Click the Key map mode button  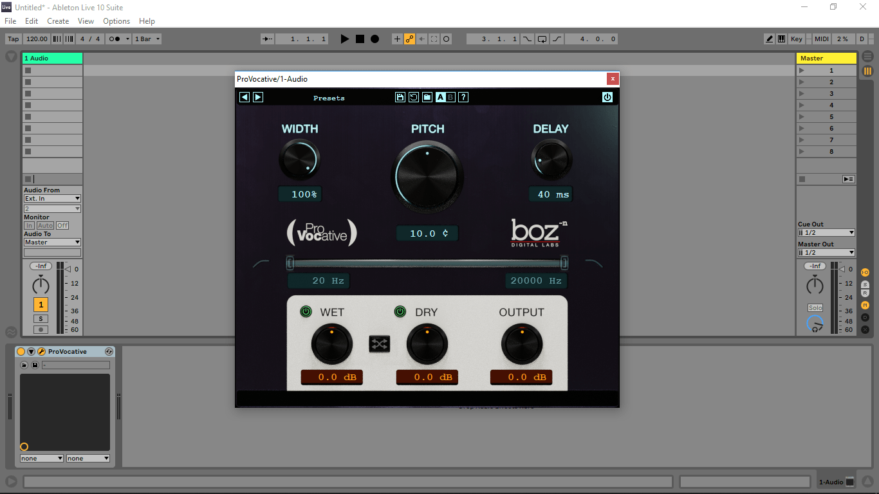797,39
